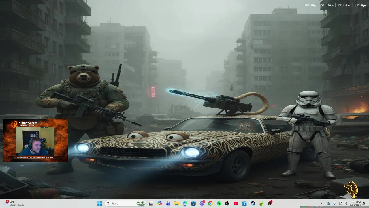Click the gold figure desktop icon
369x208 pixels.
click(x=351, y=190)
